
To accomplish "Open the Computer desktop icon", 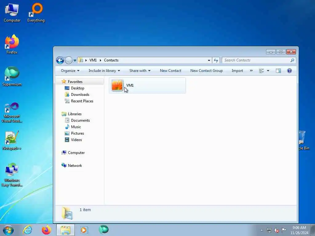I will (x=12, y=13).
